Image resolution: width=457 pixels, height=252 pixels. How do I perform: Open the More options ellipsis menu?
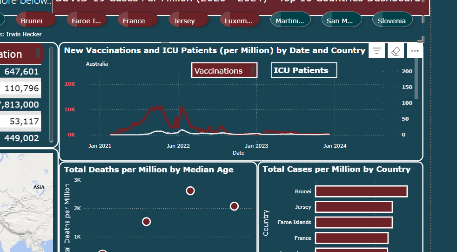415,51
